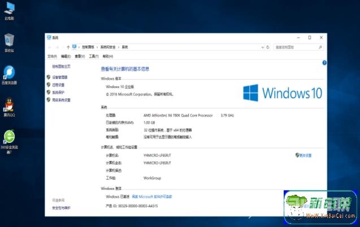This screenshot has width=360, height=227.
Task: Click the forward arrow in System window
Action: coord(57,47)
